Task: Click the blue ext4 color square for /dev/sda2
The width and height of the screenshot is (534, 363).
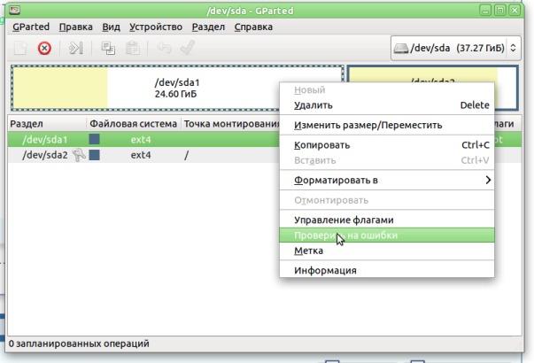Action: coord(95,155)
